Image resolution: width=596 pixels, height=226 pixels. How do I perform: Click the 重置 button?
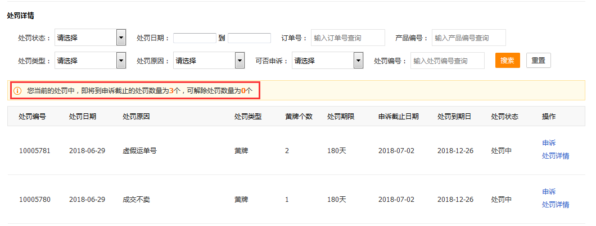pos(538,61)
